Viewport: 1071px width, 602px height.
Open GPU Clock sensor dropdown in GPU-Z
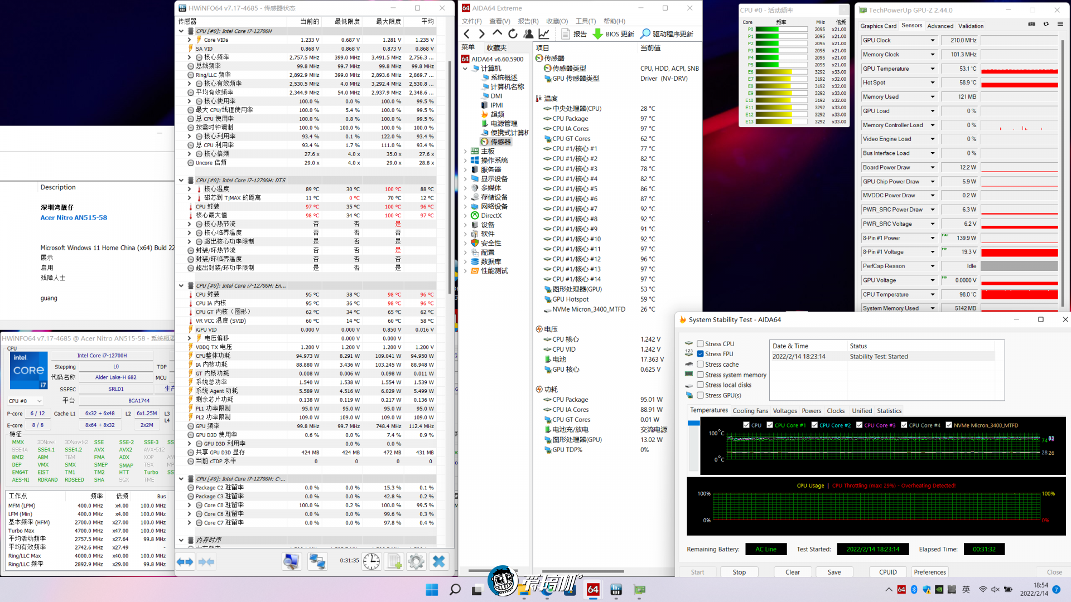coord(932,40)
